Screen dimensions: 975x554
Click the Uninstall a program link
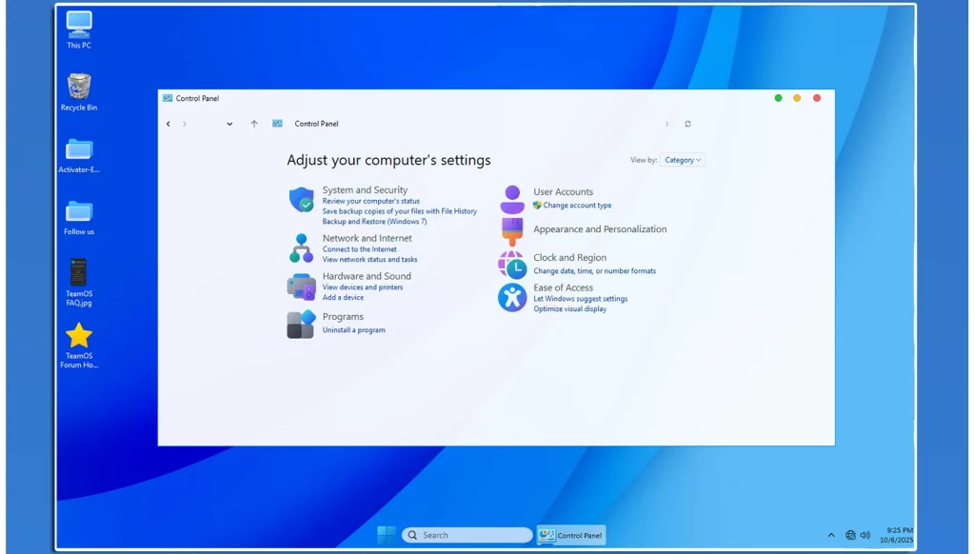pyautogui.click(x=353, y=330)
